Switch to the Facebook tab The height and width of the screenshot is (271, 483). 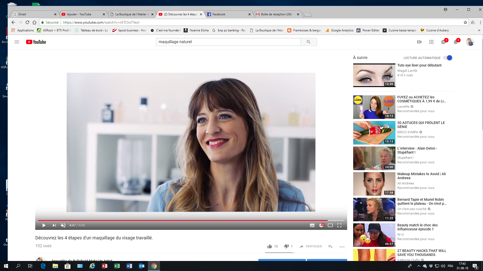229,14
